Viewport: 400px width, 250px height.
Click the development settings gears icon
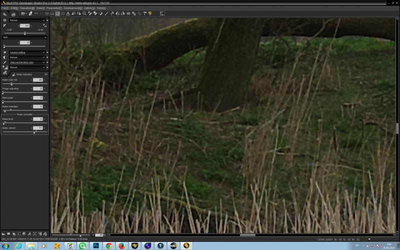click(5, 72)
